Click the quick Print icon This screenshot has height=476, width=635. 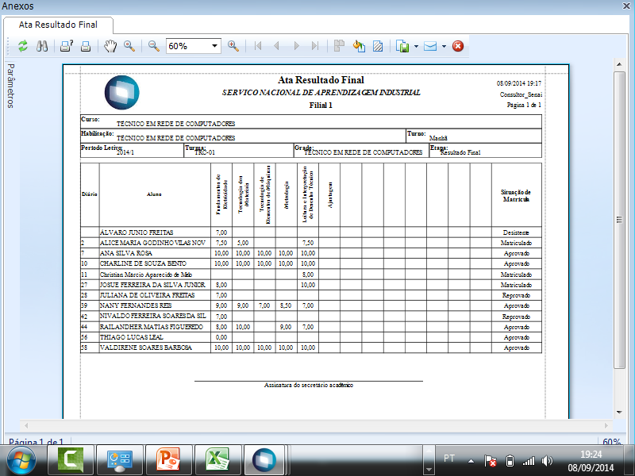86,46
